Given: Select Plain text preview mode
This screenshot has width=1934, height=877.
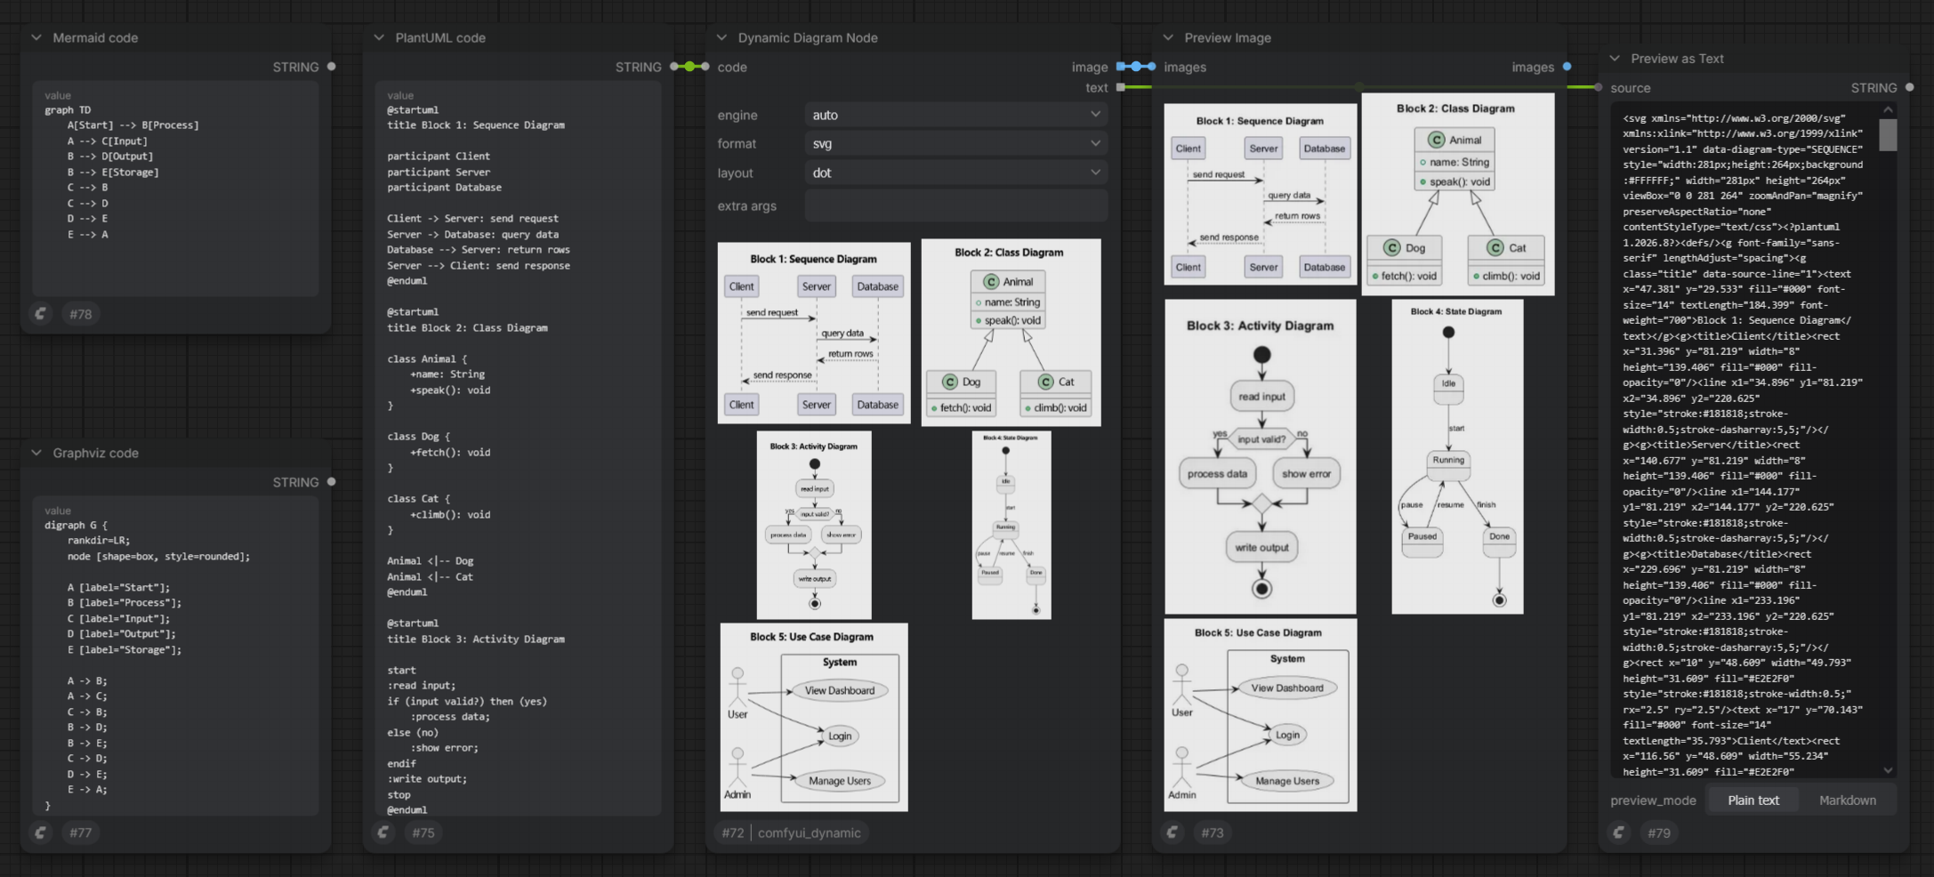Looking at the screenshot, I should point(1753,800).
